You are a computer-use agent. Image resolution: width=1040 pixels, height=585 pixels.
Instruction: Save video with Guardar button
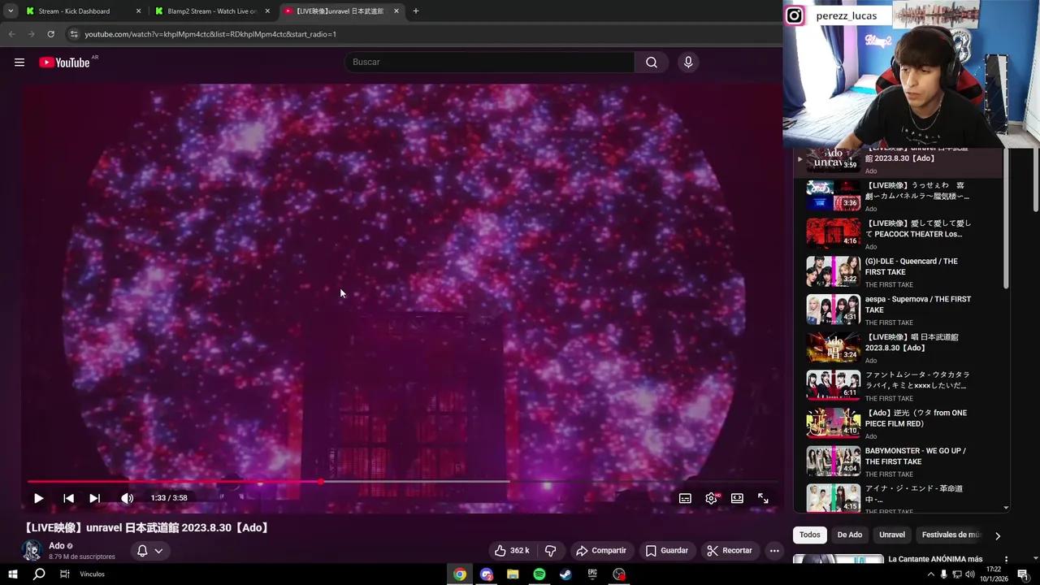667,551
